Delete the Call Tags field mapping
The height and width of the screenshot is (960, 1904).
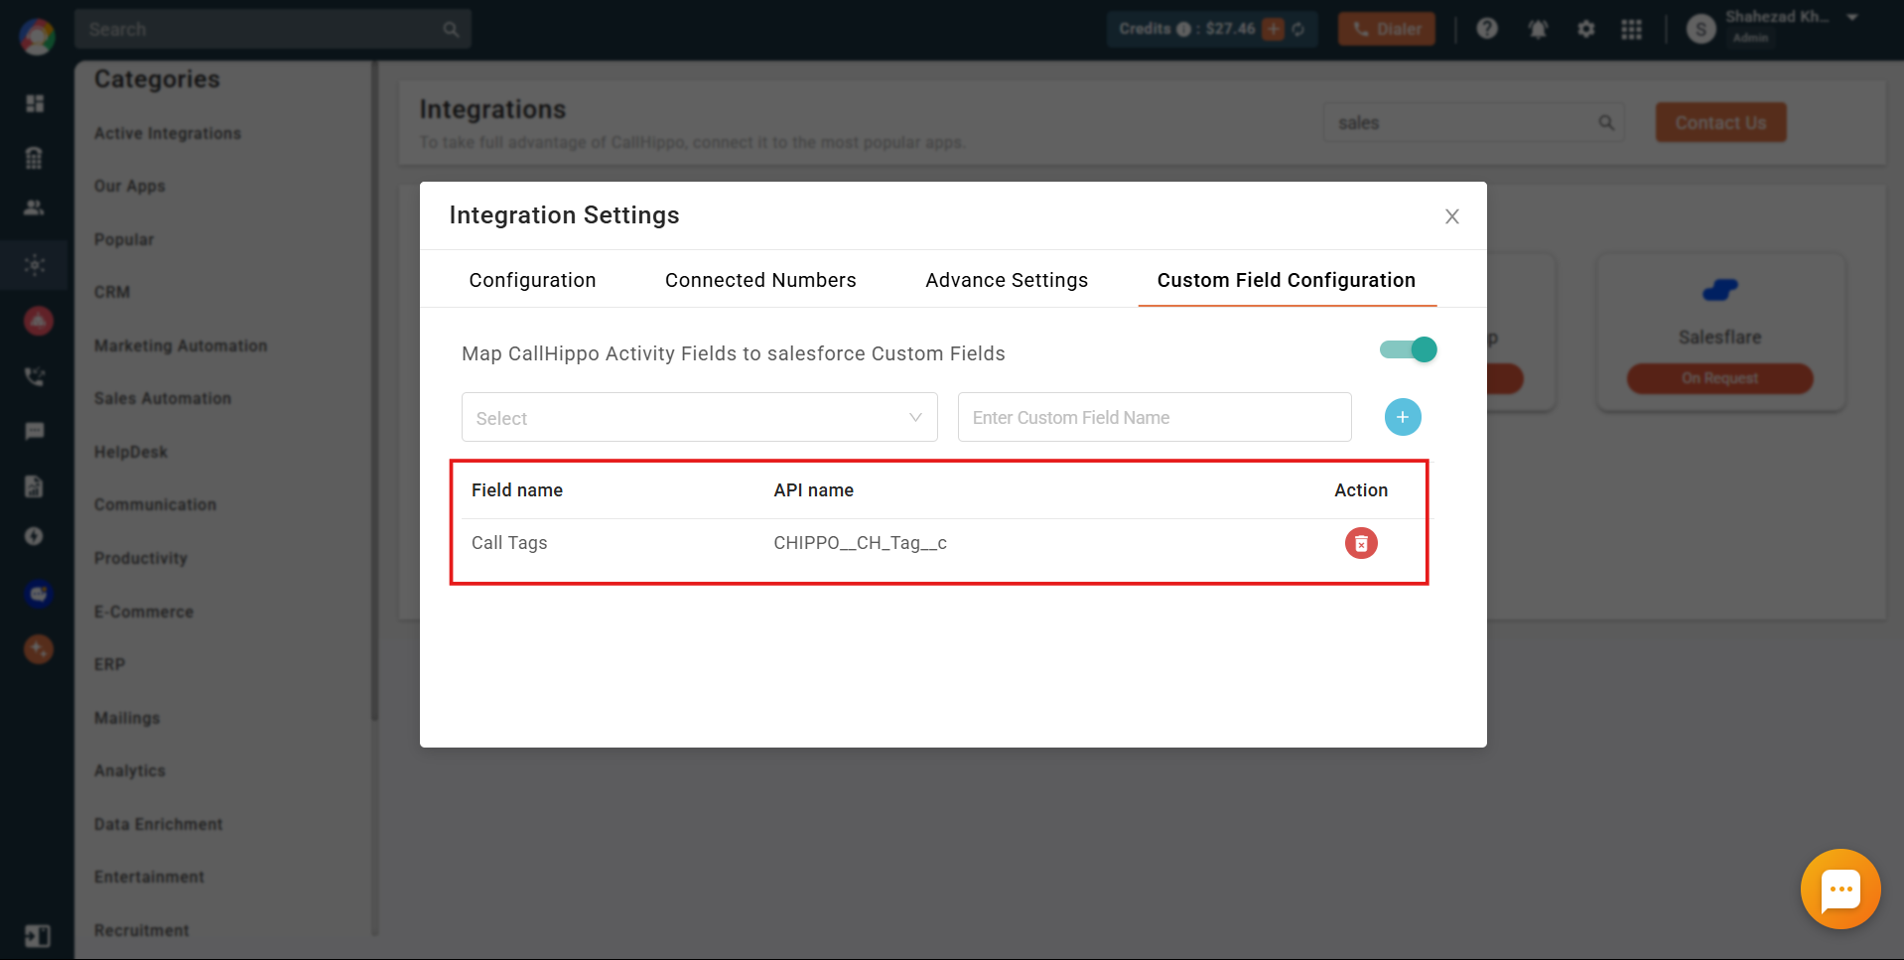click(x=1361, y=543)
